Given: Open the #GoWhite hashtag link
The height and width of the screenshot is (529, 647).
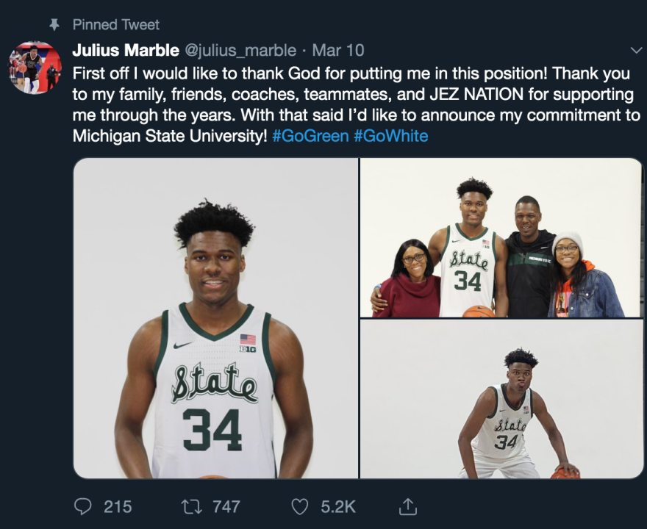Looking at the screenshot, I should [390, 137].
